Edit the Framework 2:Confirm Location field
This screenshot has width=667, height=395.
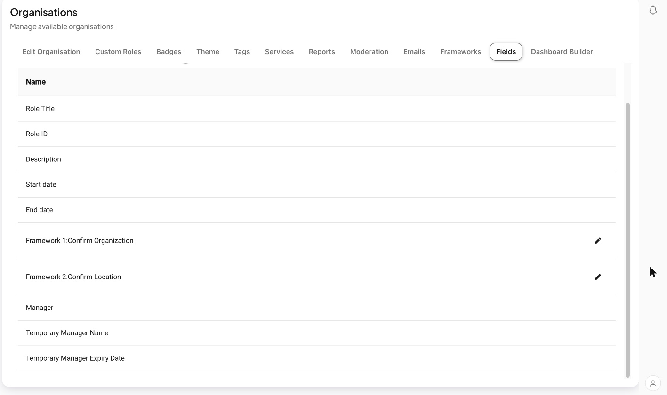click(598, 277)
